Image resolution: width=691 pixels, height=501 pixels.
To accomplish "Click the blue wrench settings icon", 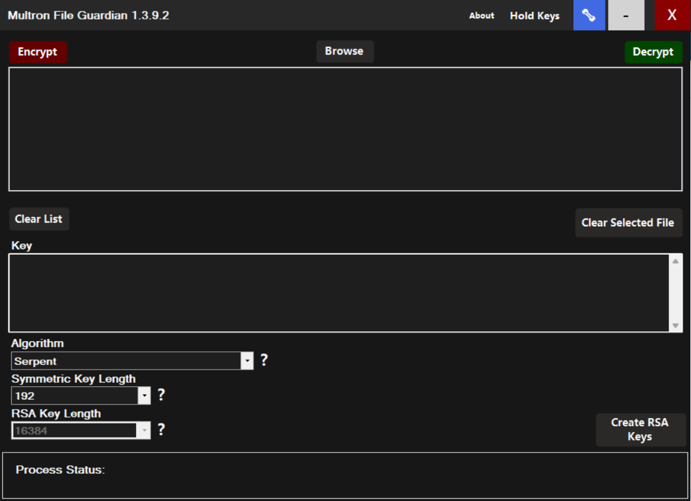I will pyautogui.click(x=589, y=15).
